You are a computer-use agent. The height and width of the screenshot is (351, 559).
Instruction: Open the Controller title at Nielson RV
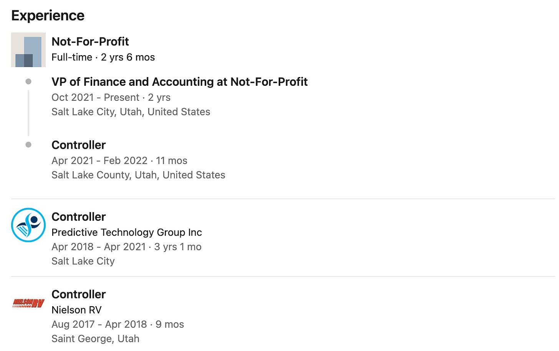(x=79, y=294)
